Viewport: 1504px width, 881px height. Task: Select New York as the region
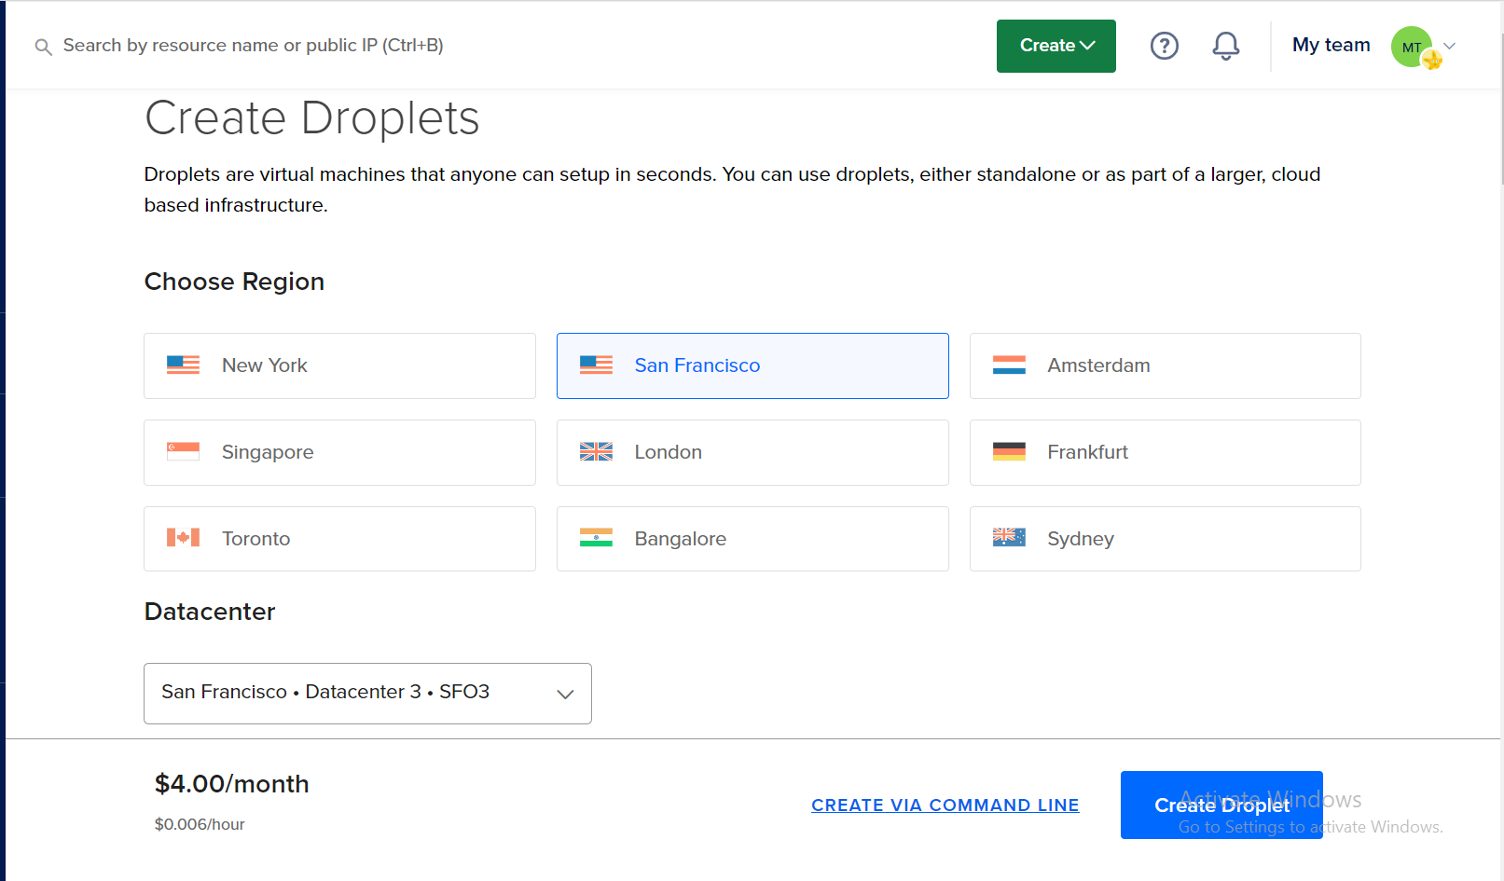tap(339, 365)
